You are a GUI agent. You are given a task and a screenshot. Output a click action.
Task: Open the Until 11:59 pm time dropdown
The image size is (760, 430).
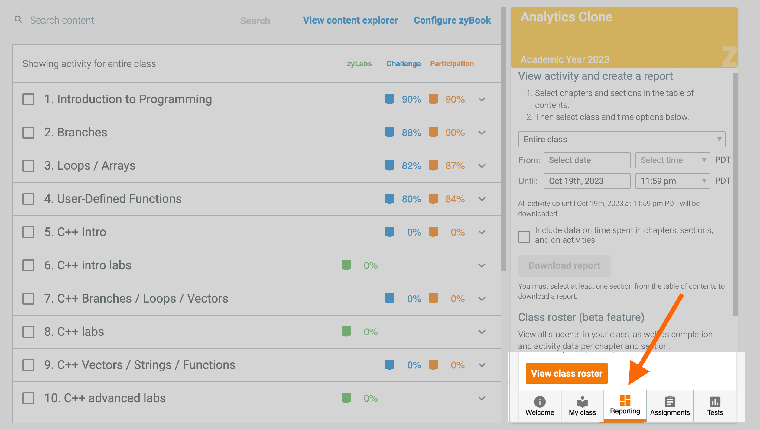(x=673, y=181)
